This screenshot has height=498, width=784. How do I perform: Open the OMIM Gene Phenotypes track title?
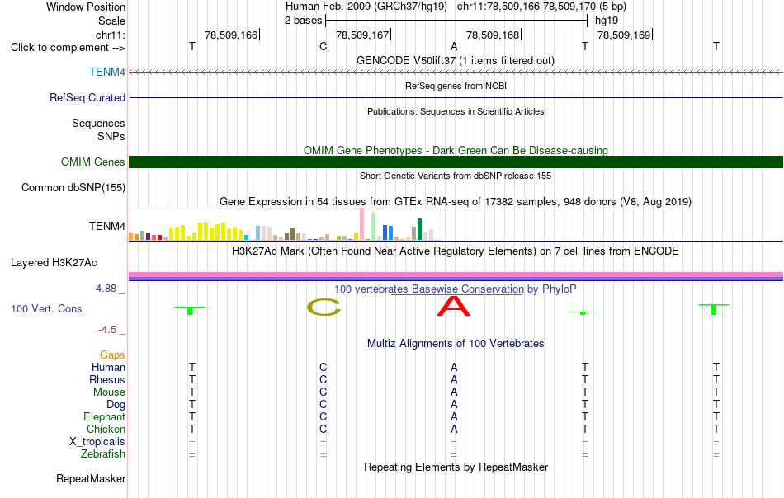[456, 150]
